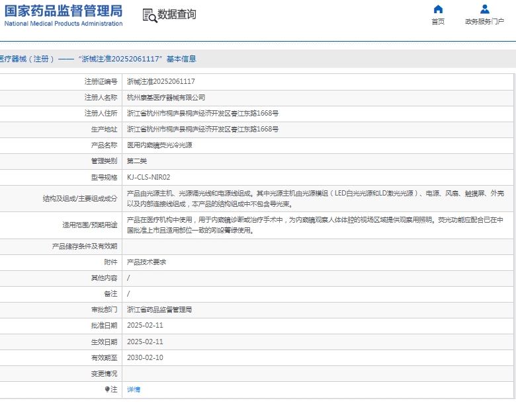Click the 结构及组成 description text
Viewport: 516px width, 403px height.
pos(316,199)
